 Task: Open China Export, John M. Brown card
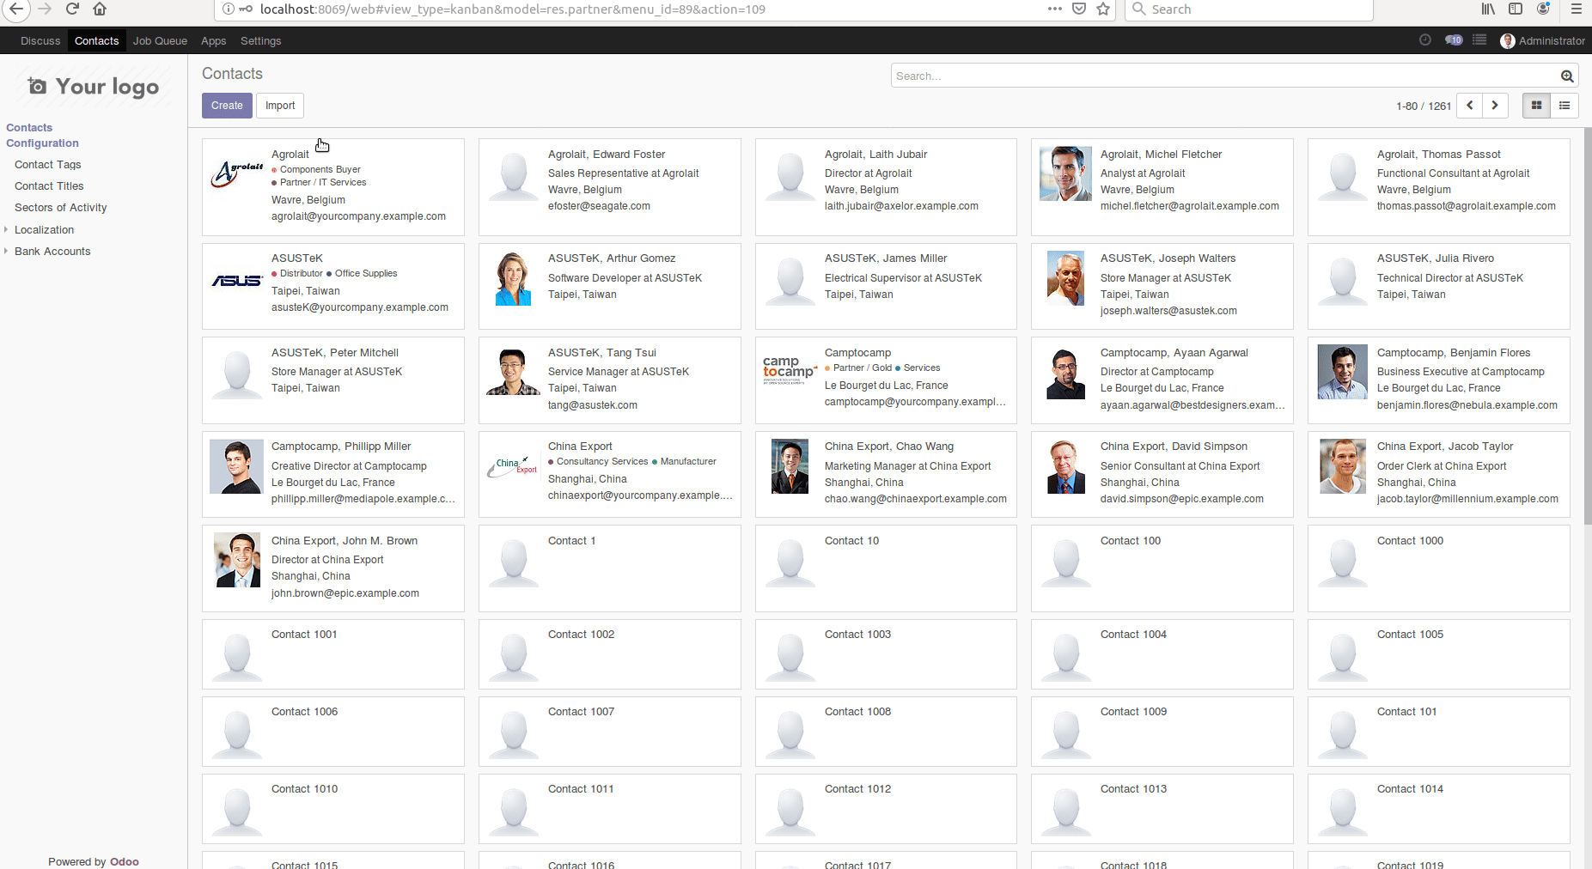pyautogui.click(x=332, y=568)
